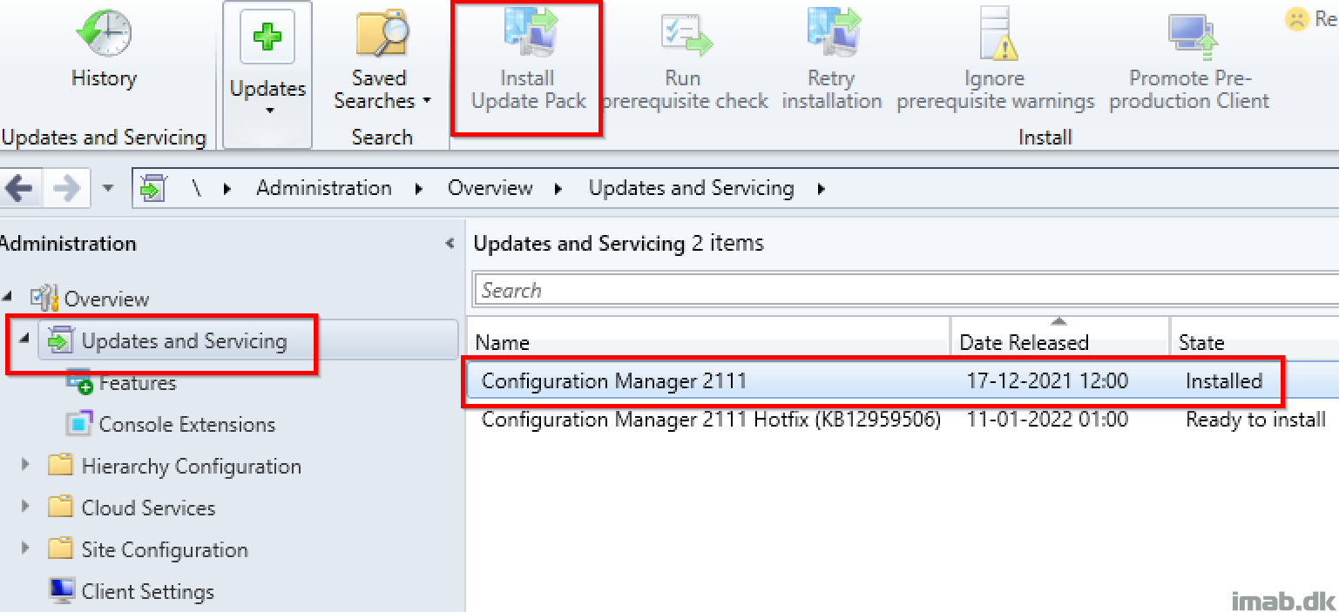Click inside the Search field
Image resolution: width=1339 pixels, height=612 pixels.
click(x=871, y=290)
